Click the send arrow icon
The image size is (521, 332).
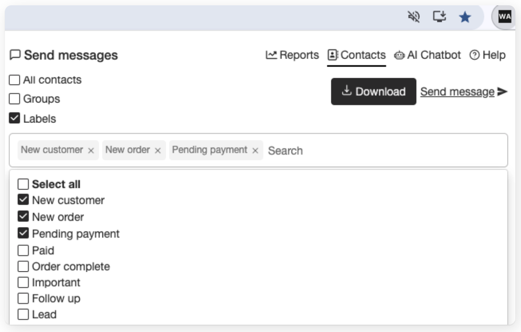[x=503, y=92]
